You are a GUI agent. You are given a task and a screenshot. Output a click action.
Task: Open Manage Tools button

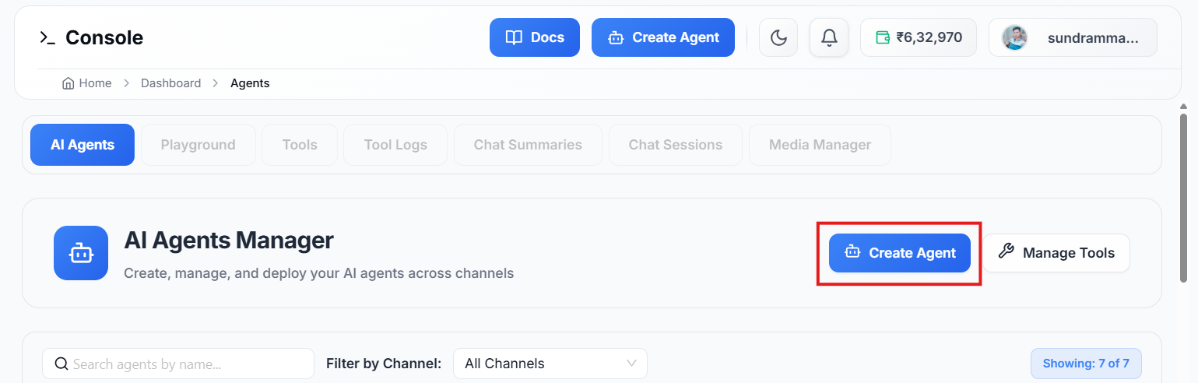[x=1056, y=253]
